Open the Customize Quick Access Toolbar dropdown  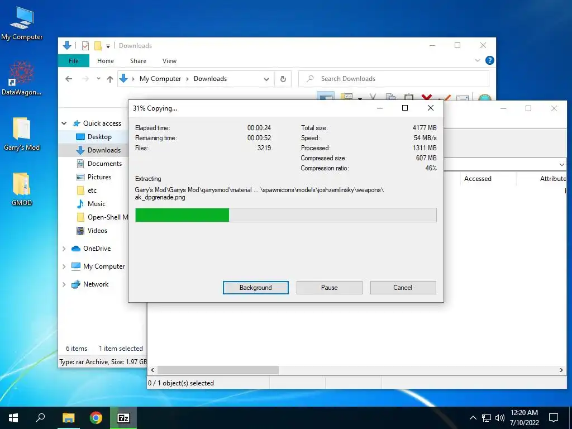108,46
